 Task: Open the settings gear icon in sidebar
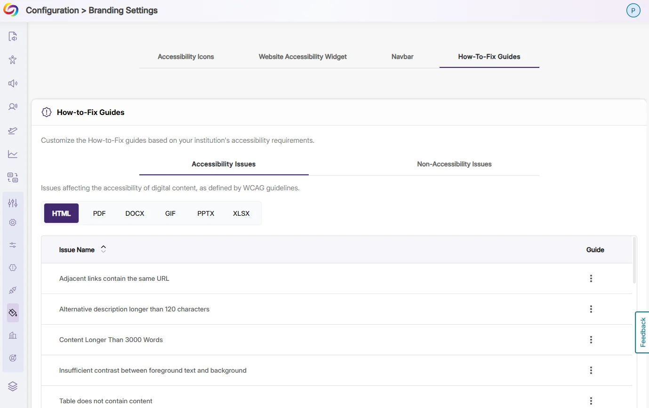tap(13, 222)
